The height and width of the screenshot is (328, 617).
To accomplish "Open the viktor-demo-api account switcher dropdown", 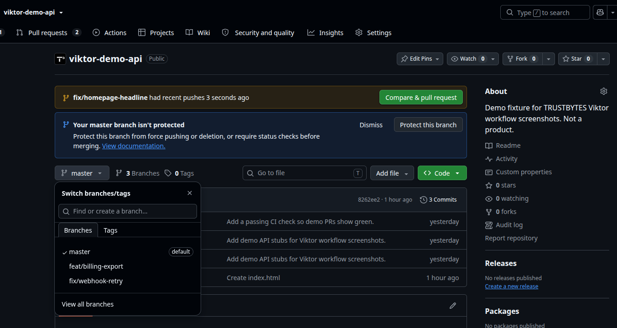I will (33, 12).
